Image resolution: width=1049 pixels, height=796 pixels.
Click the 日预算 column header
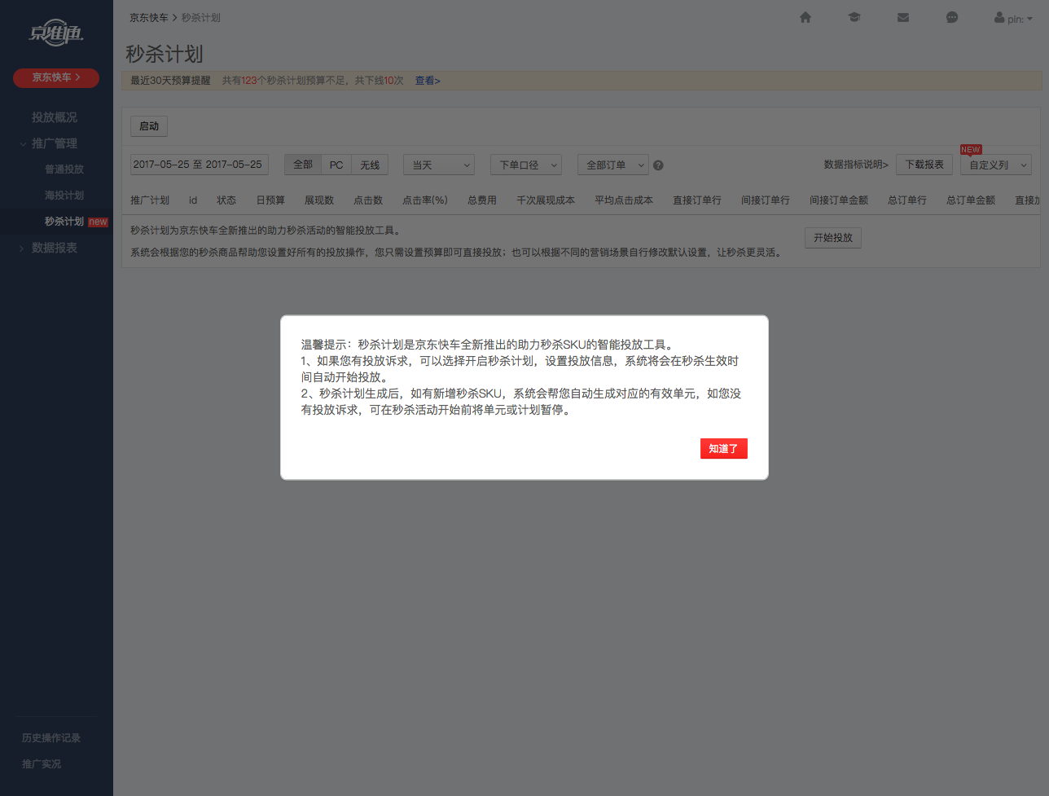[x=270, y=200]
